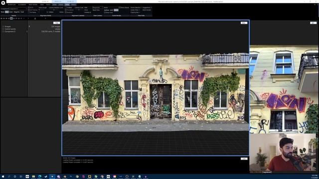The width and height of the screenshot is (319, 179).
Task: Select the highlighted VIEW tab under Scene 3D
Action: coord(67,4)
